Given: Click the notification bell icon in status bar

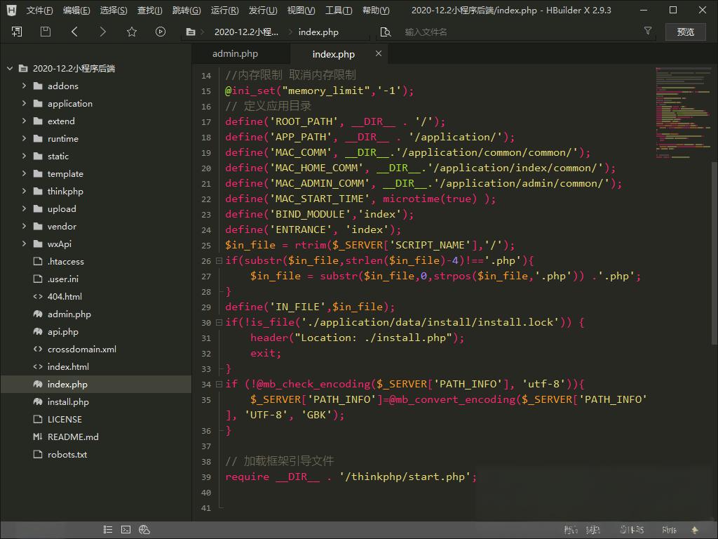Looking at the screenshot, I should click(695, 530).
